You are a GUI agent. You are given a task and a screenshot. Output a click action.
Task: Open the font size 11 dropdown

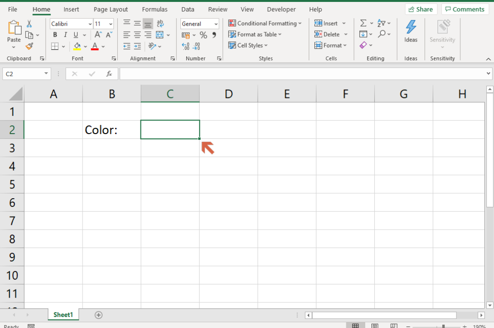coord(110,24)
